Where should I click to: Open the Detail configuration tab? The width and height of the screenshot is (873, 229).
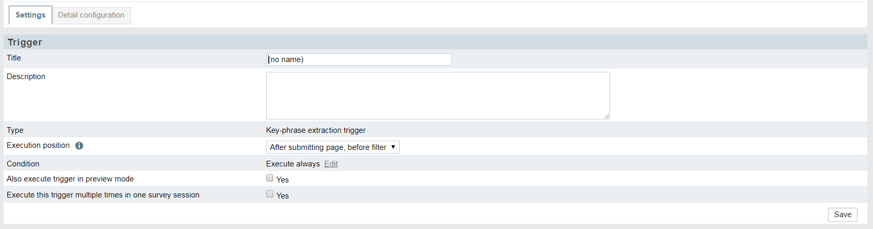(91, 15)
